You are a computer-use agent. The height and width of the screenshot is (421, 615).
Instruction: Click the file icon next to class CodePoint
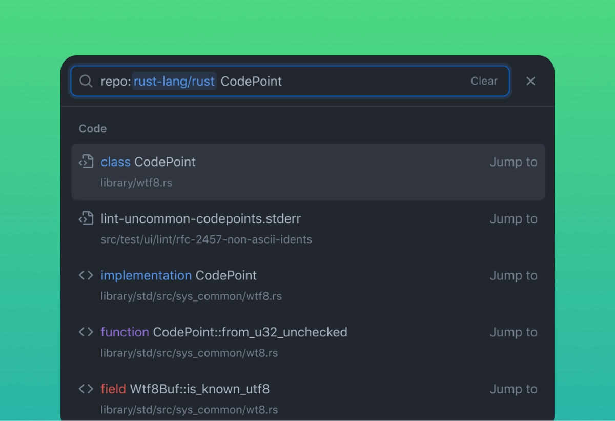pos(86,162)
